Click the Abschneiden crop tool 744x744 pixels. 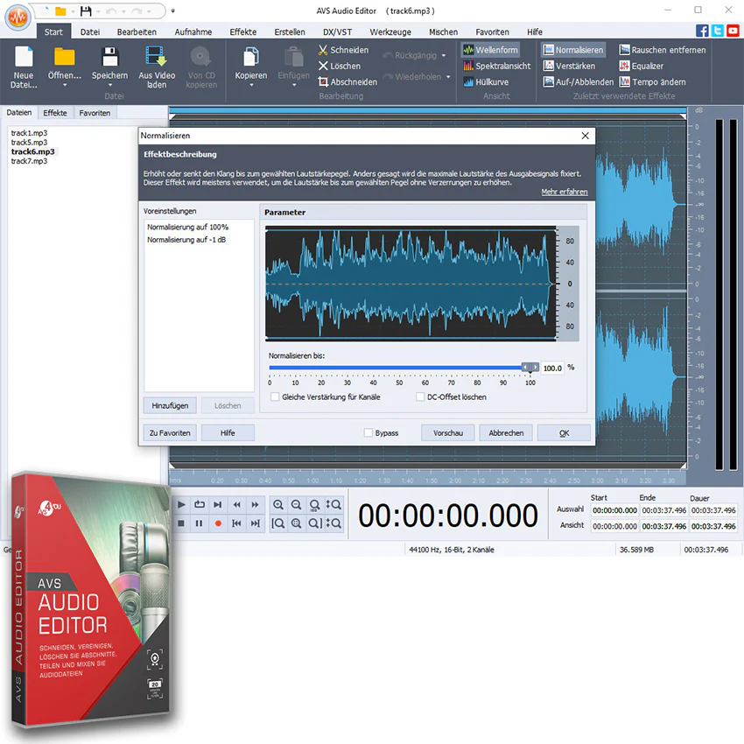pos(347,82)
